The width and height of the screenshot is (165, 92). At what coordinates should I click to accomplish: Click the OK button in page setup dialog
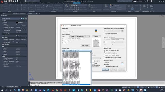105,70
